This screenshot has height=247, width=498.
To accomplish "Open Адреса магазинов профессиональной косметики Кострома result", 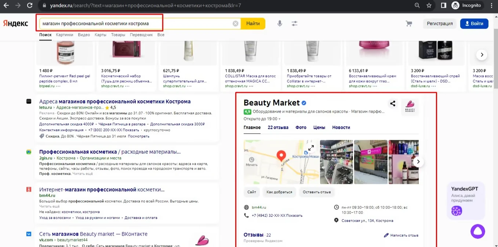I will (115, 102).
